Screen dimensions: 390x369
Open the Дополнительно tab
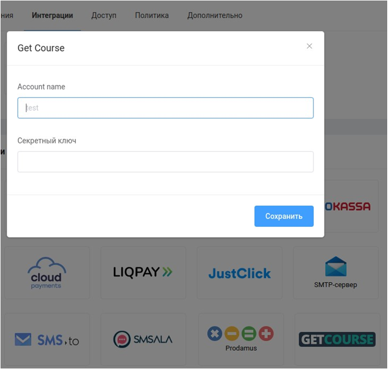[215, 16]
